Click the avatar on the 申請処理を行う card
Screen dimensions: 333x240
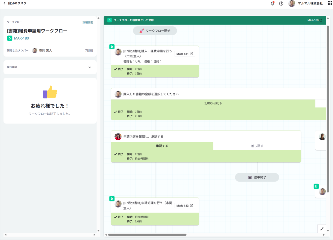118,204
